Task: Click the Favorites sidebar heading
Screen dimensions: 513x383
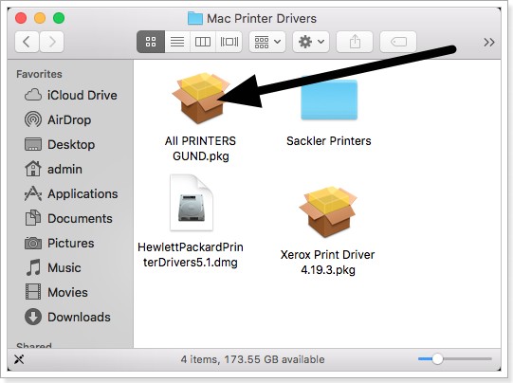Action: click(39, 74)
